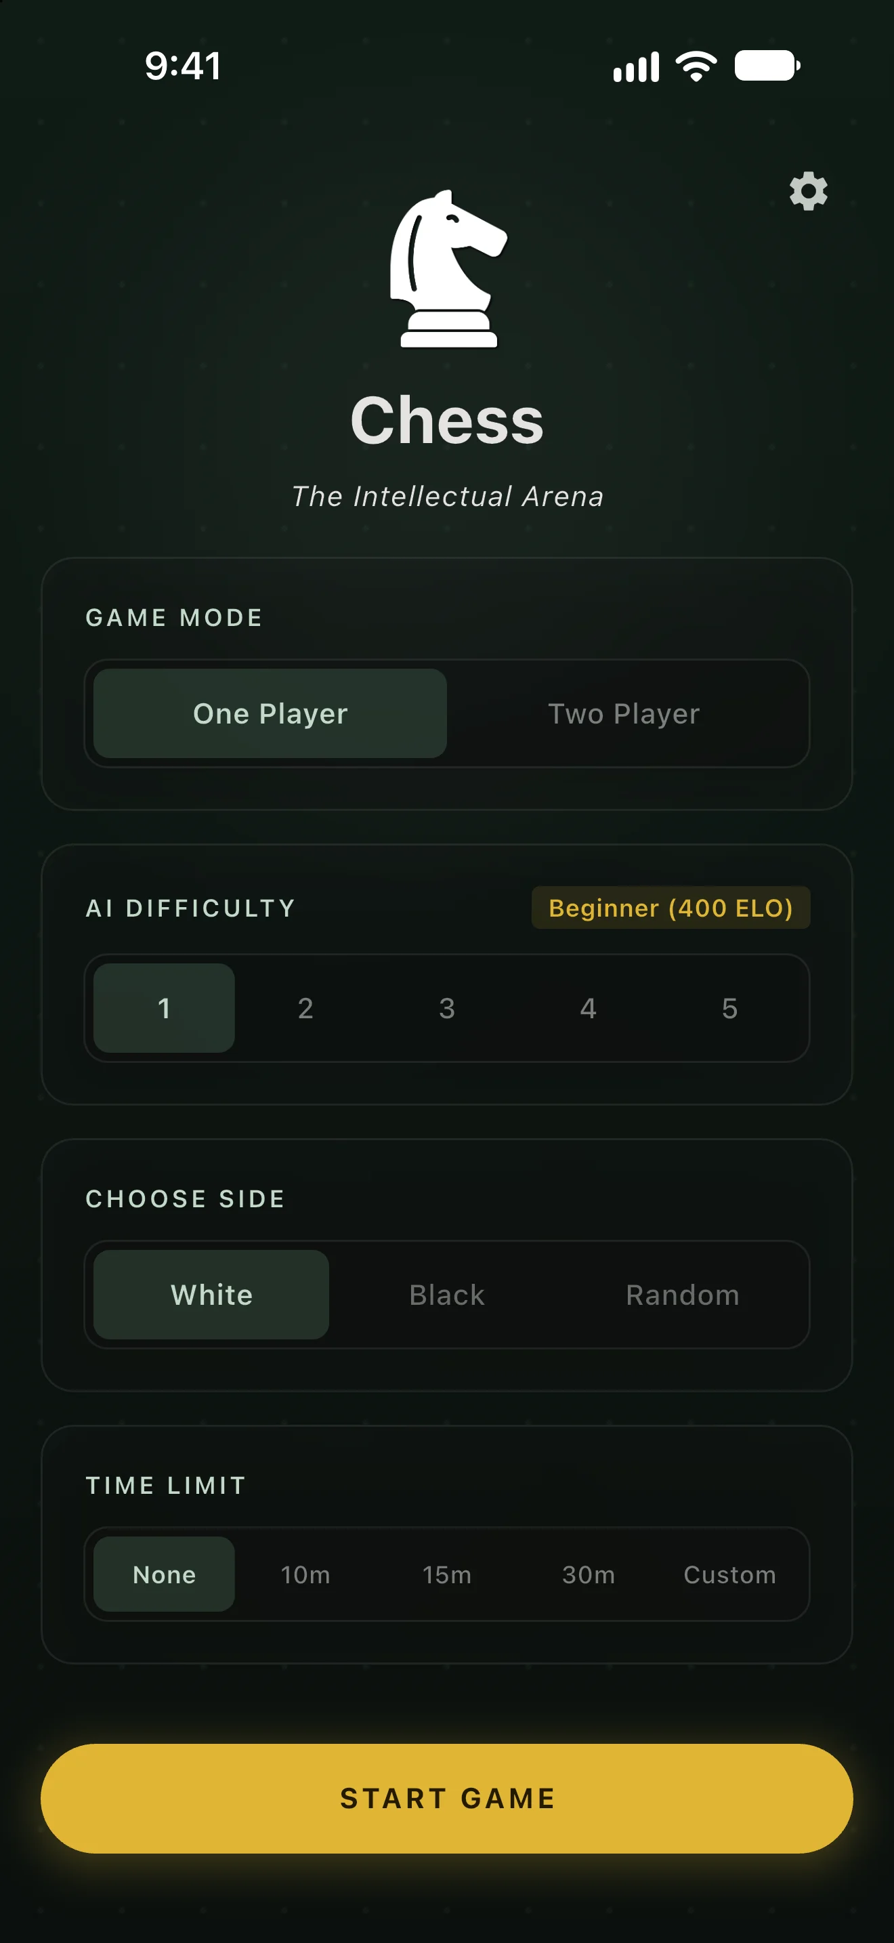The image size is (894, 1943).
Task: Select One Player game mode
Action: (270, 713)
